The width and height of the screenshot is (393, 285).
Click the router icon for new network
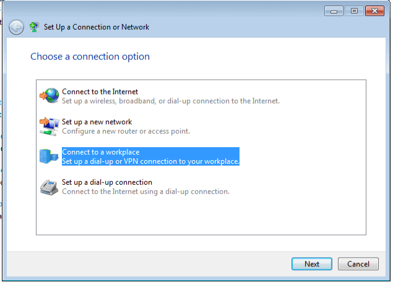coord(49,126)
